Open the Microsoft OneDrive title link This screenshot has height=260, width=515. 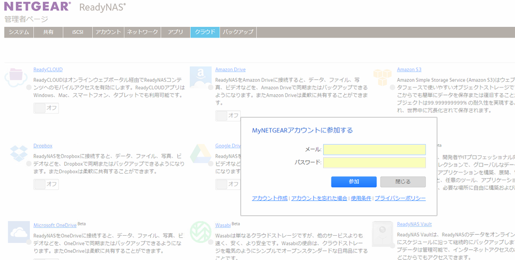point(55,225)
